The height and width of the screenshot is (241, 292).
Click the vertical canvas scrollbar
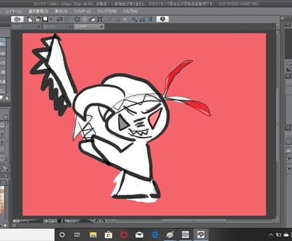277,125
